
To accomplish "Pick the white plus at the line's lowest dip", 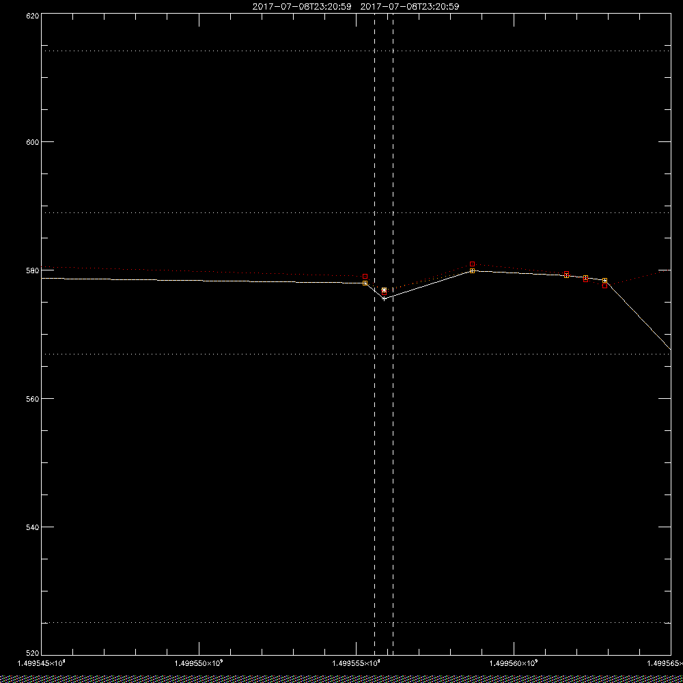I will 384,299.
